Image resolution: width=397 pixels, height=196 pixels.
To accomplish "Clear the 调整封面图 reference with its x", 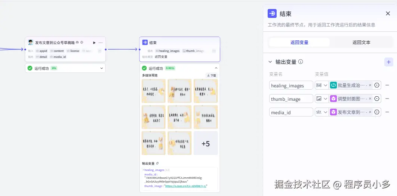I will [x=370, y=99].
